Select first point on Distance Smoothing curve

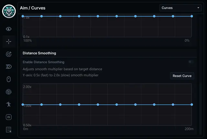coord(23,104)
